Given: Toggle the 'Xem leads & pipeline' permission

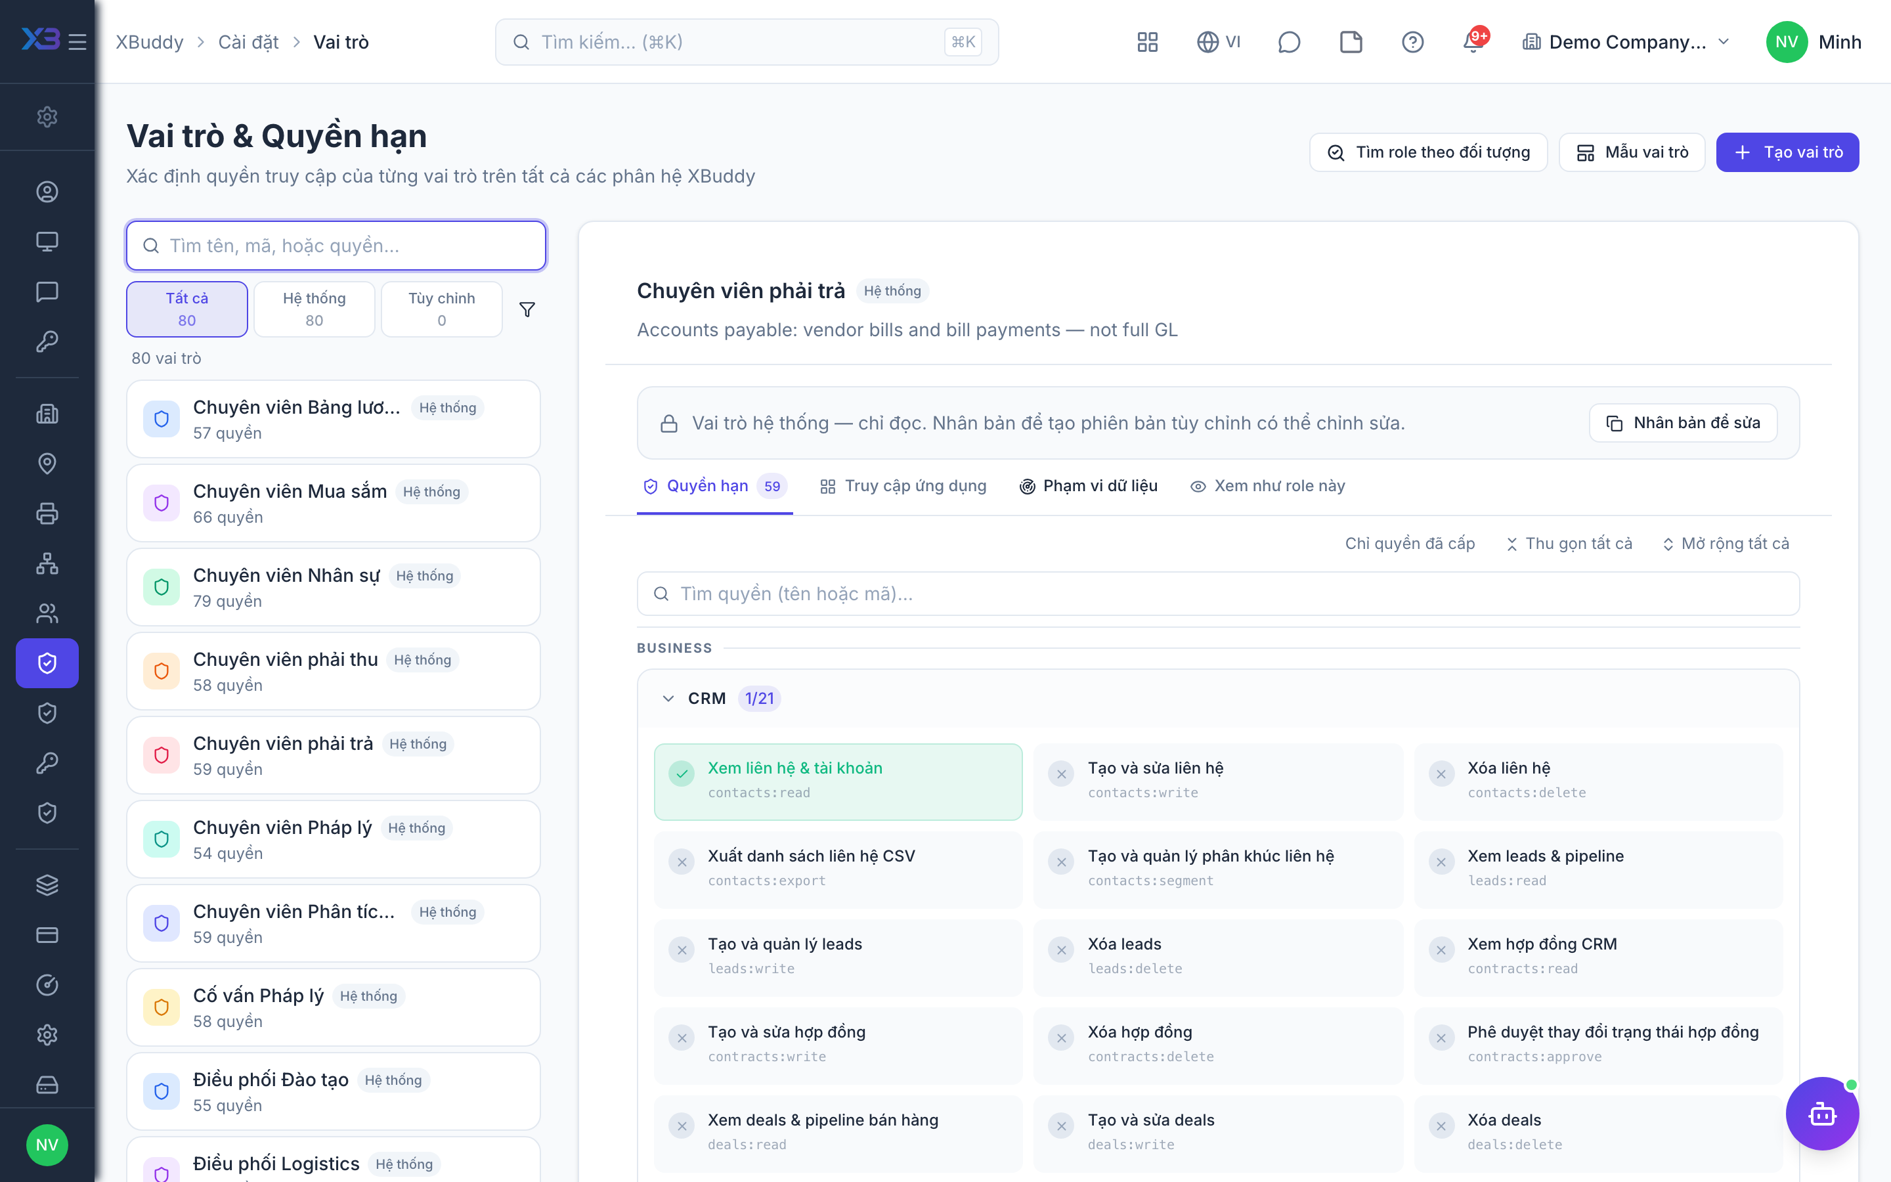Looking at the screenshot, I should click(1598, 869).
